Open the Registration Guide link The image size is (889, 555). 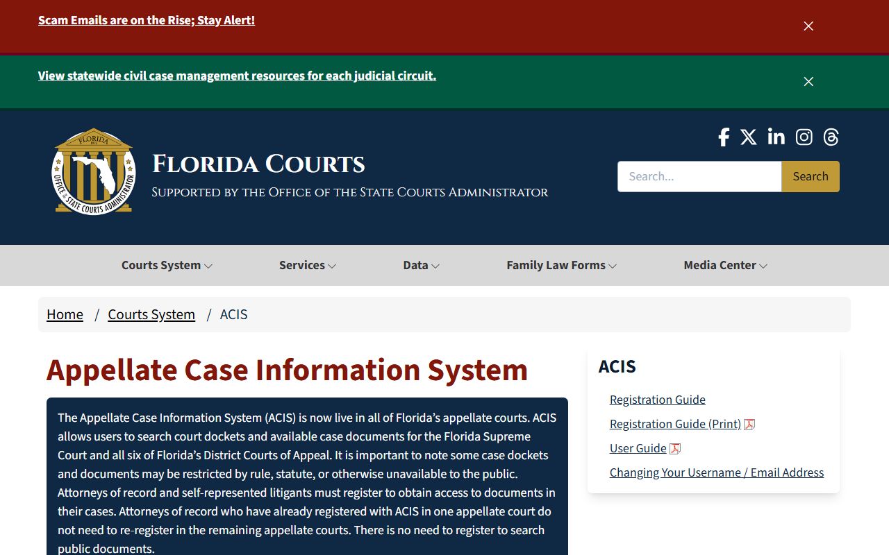click(658, 400)
